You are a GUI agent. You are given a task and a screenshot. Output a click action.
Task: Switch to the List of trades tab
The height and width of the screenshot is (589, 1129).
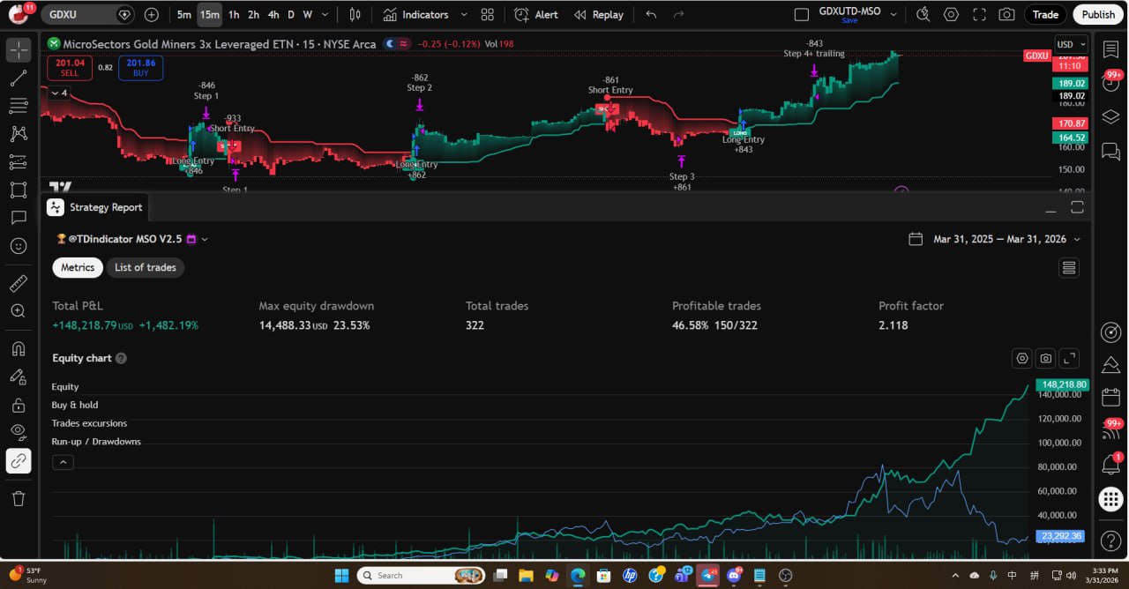[x=145, y=267]
